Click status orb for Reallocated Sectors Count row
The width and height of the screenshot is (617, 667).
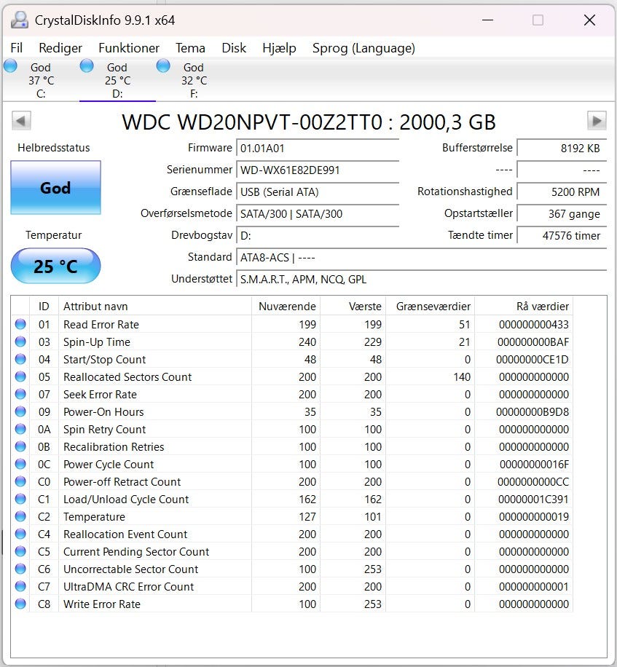tap(20, 376)
